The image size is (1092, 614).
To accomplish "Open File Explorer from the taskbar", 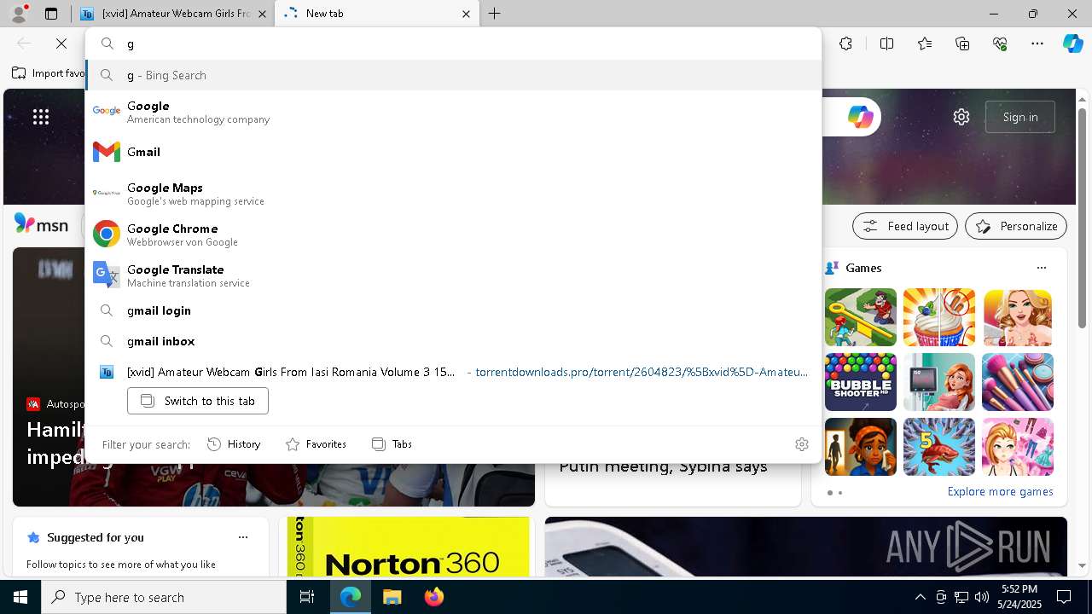I will pos(392,597).
